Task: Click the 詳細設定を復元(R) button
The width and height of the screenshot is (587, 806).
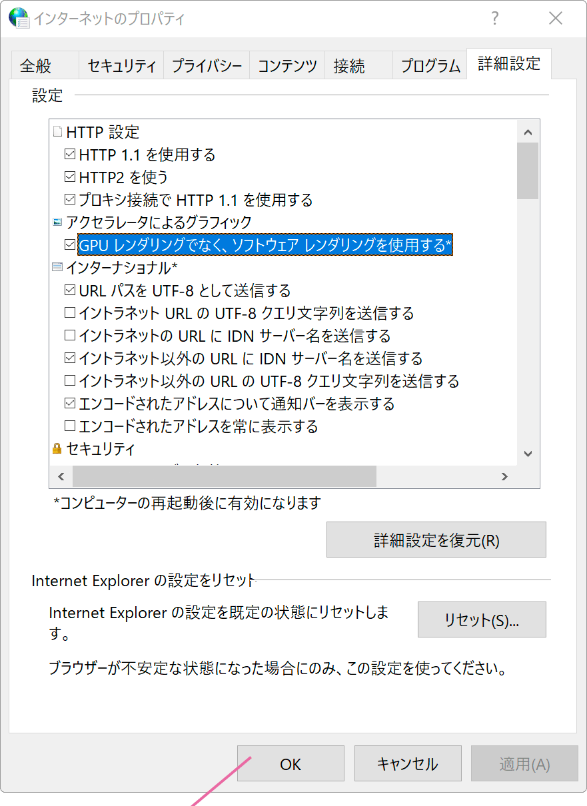Action: (436, 540)
